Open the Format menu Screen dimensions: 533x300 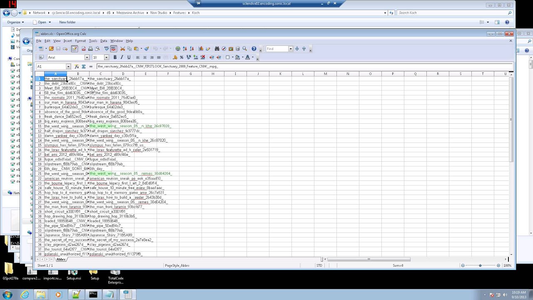coord(80,41)
